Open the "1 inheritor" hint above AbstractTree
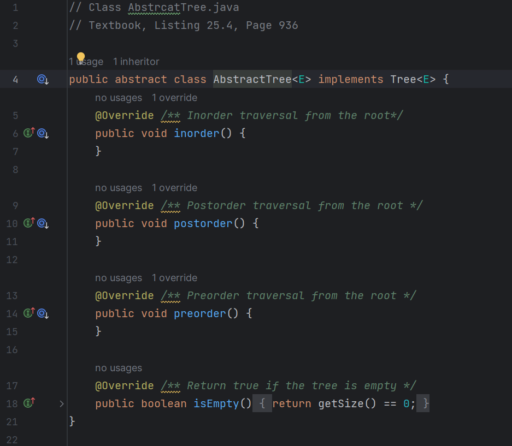 tap(136, 62)
